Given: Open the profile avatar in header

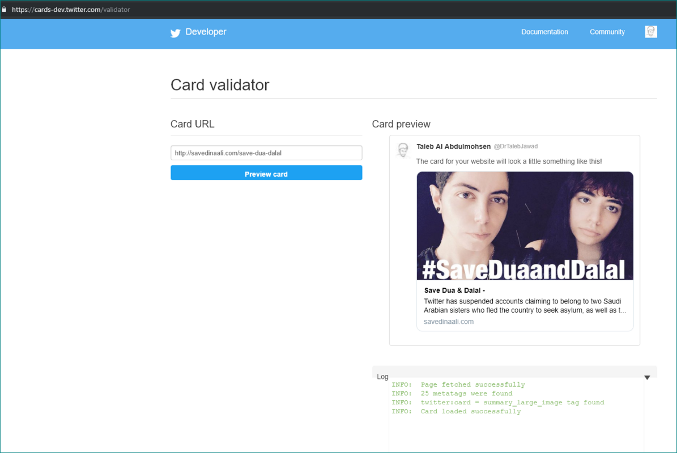Looking at the screenshot, I should pyautogui.click(x=651, y=32).
